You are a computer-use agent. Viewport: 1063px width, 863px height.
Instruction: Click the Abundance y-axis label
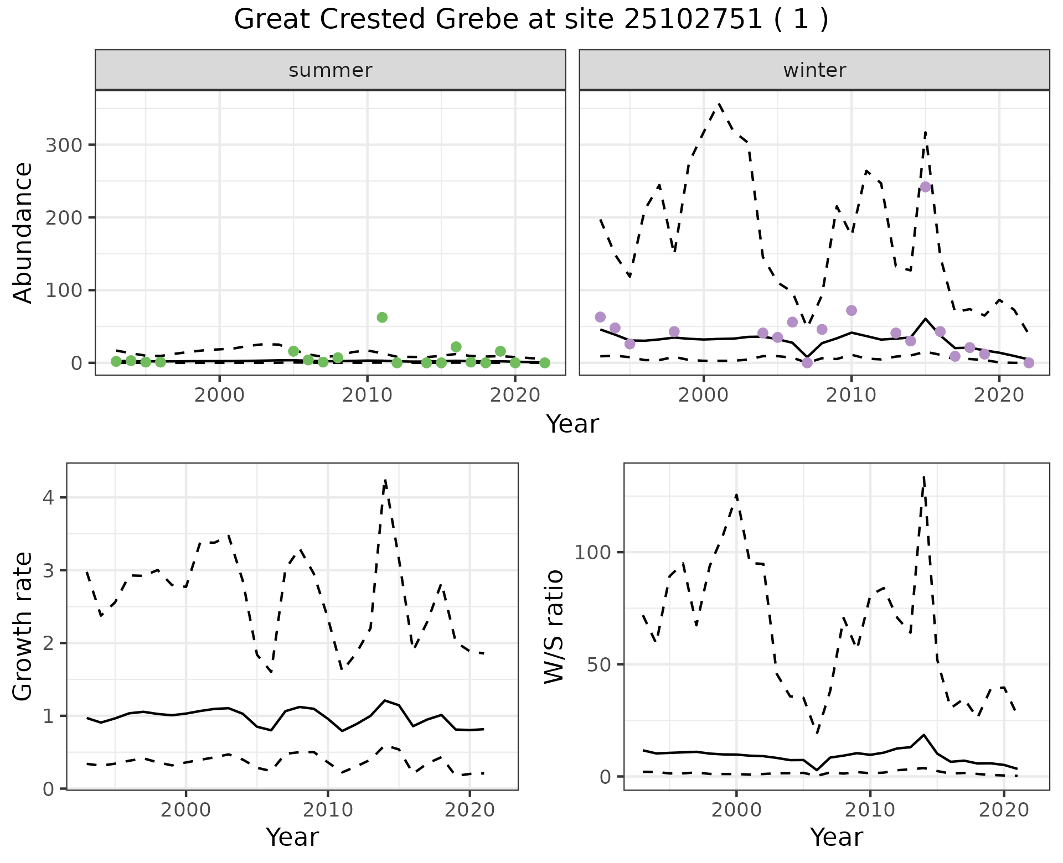pos(23,233)
